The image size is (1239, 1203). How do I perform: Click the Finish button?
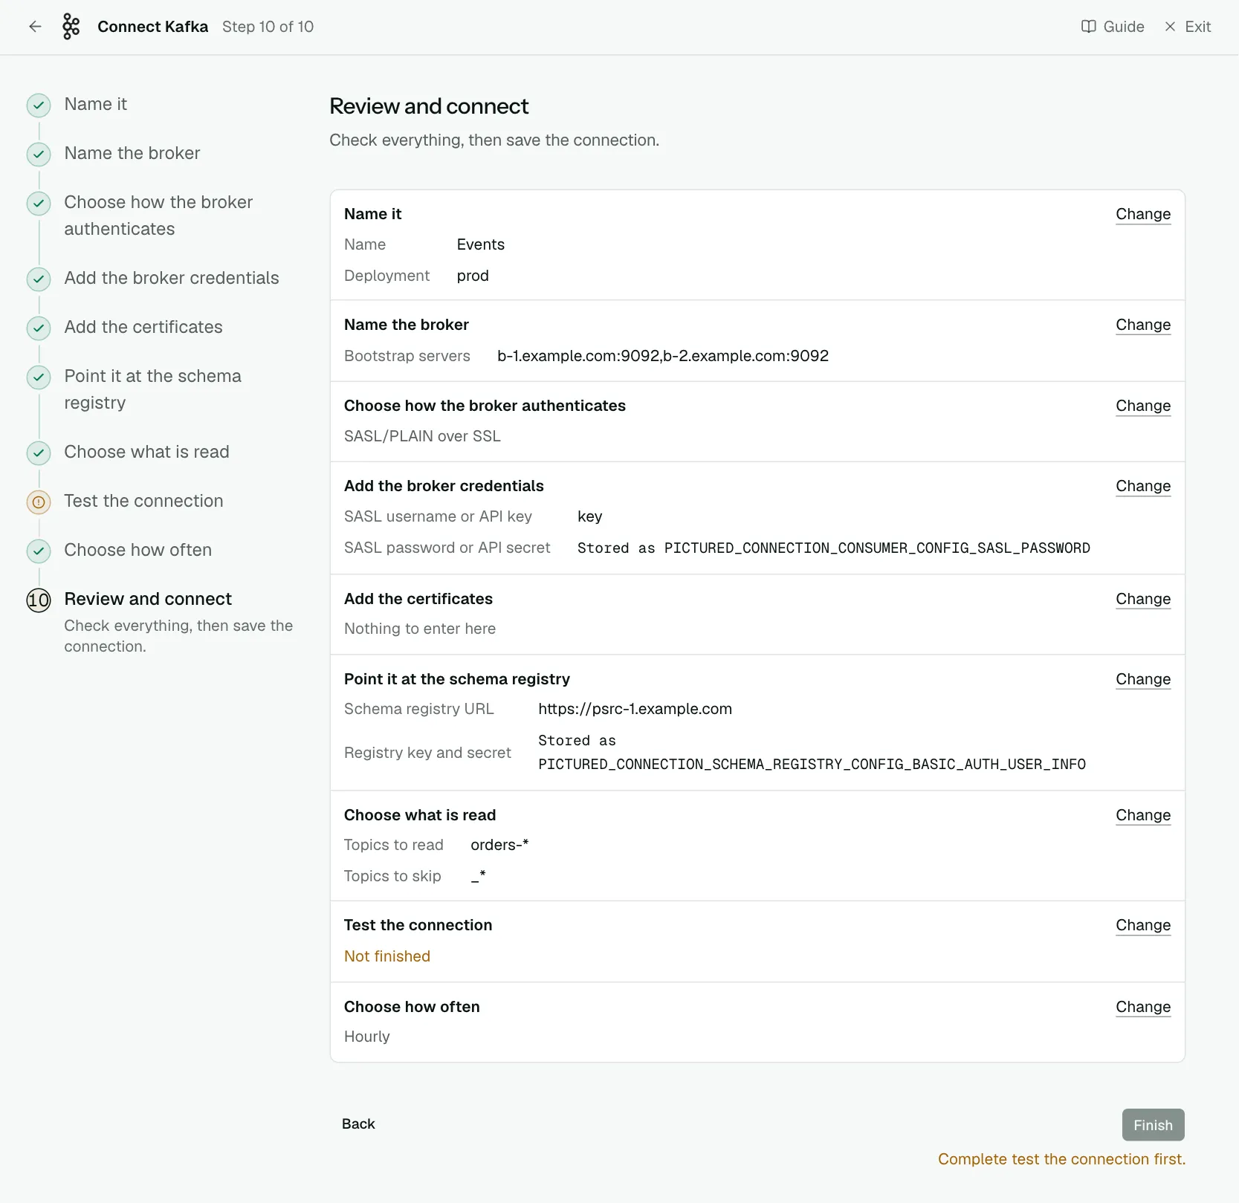(1153, 1125)
